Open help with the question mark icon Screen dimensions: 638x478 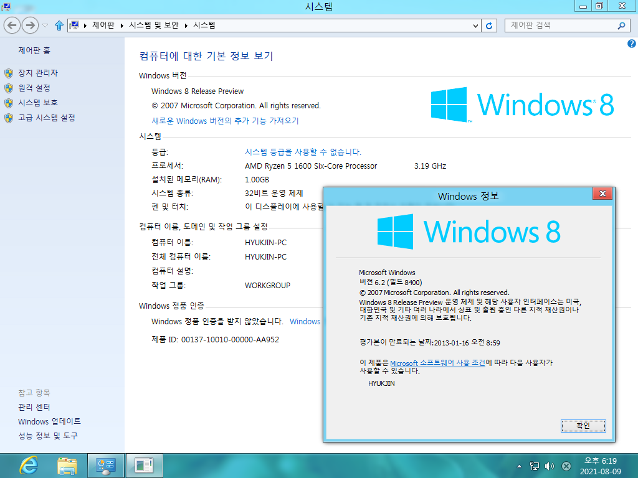[632, 44]
